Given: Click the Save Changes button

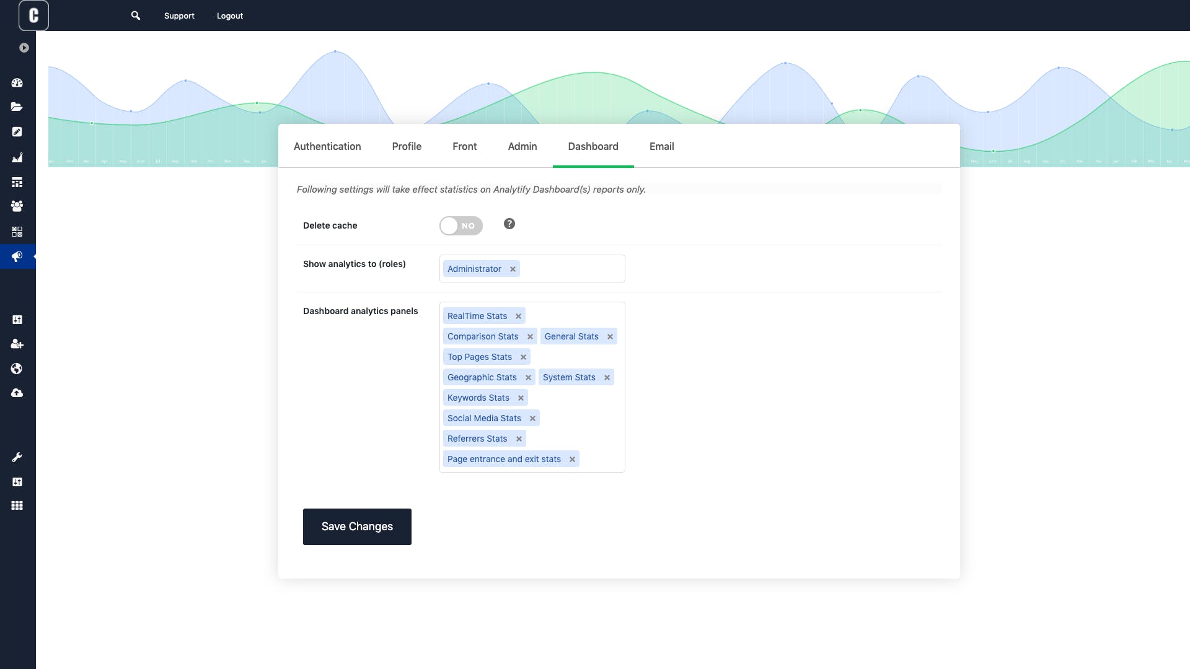Looking at the screenshot, I should pos(357,527).
